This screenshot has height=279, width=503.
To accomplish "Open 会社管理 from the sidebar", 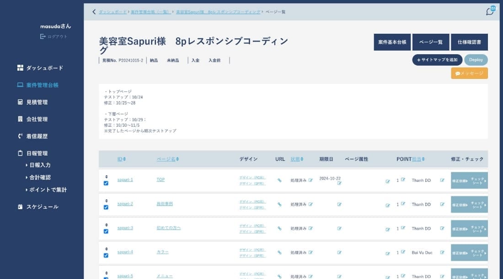I will coord(37,119).
